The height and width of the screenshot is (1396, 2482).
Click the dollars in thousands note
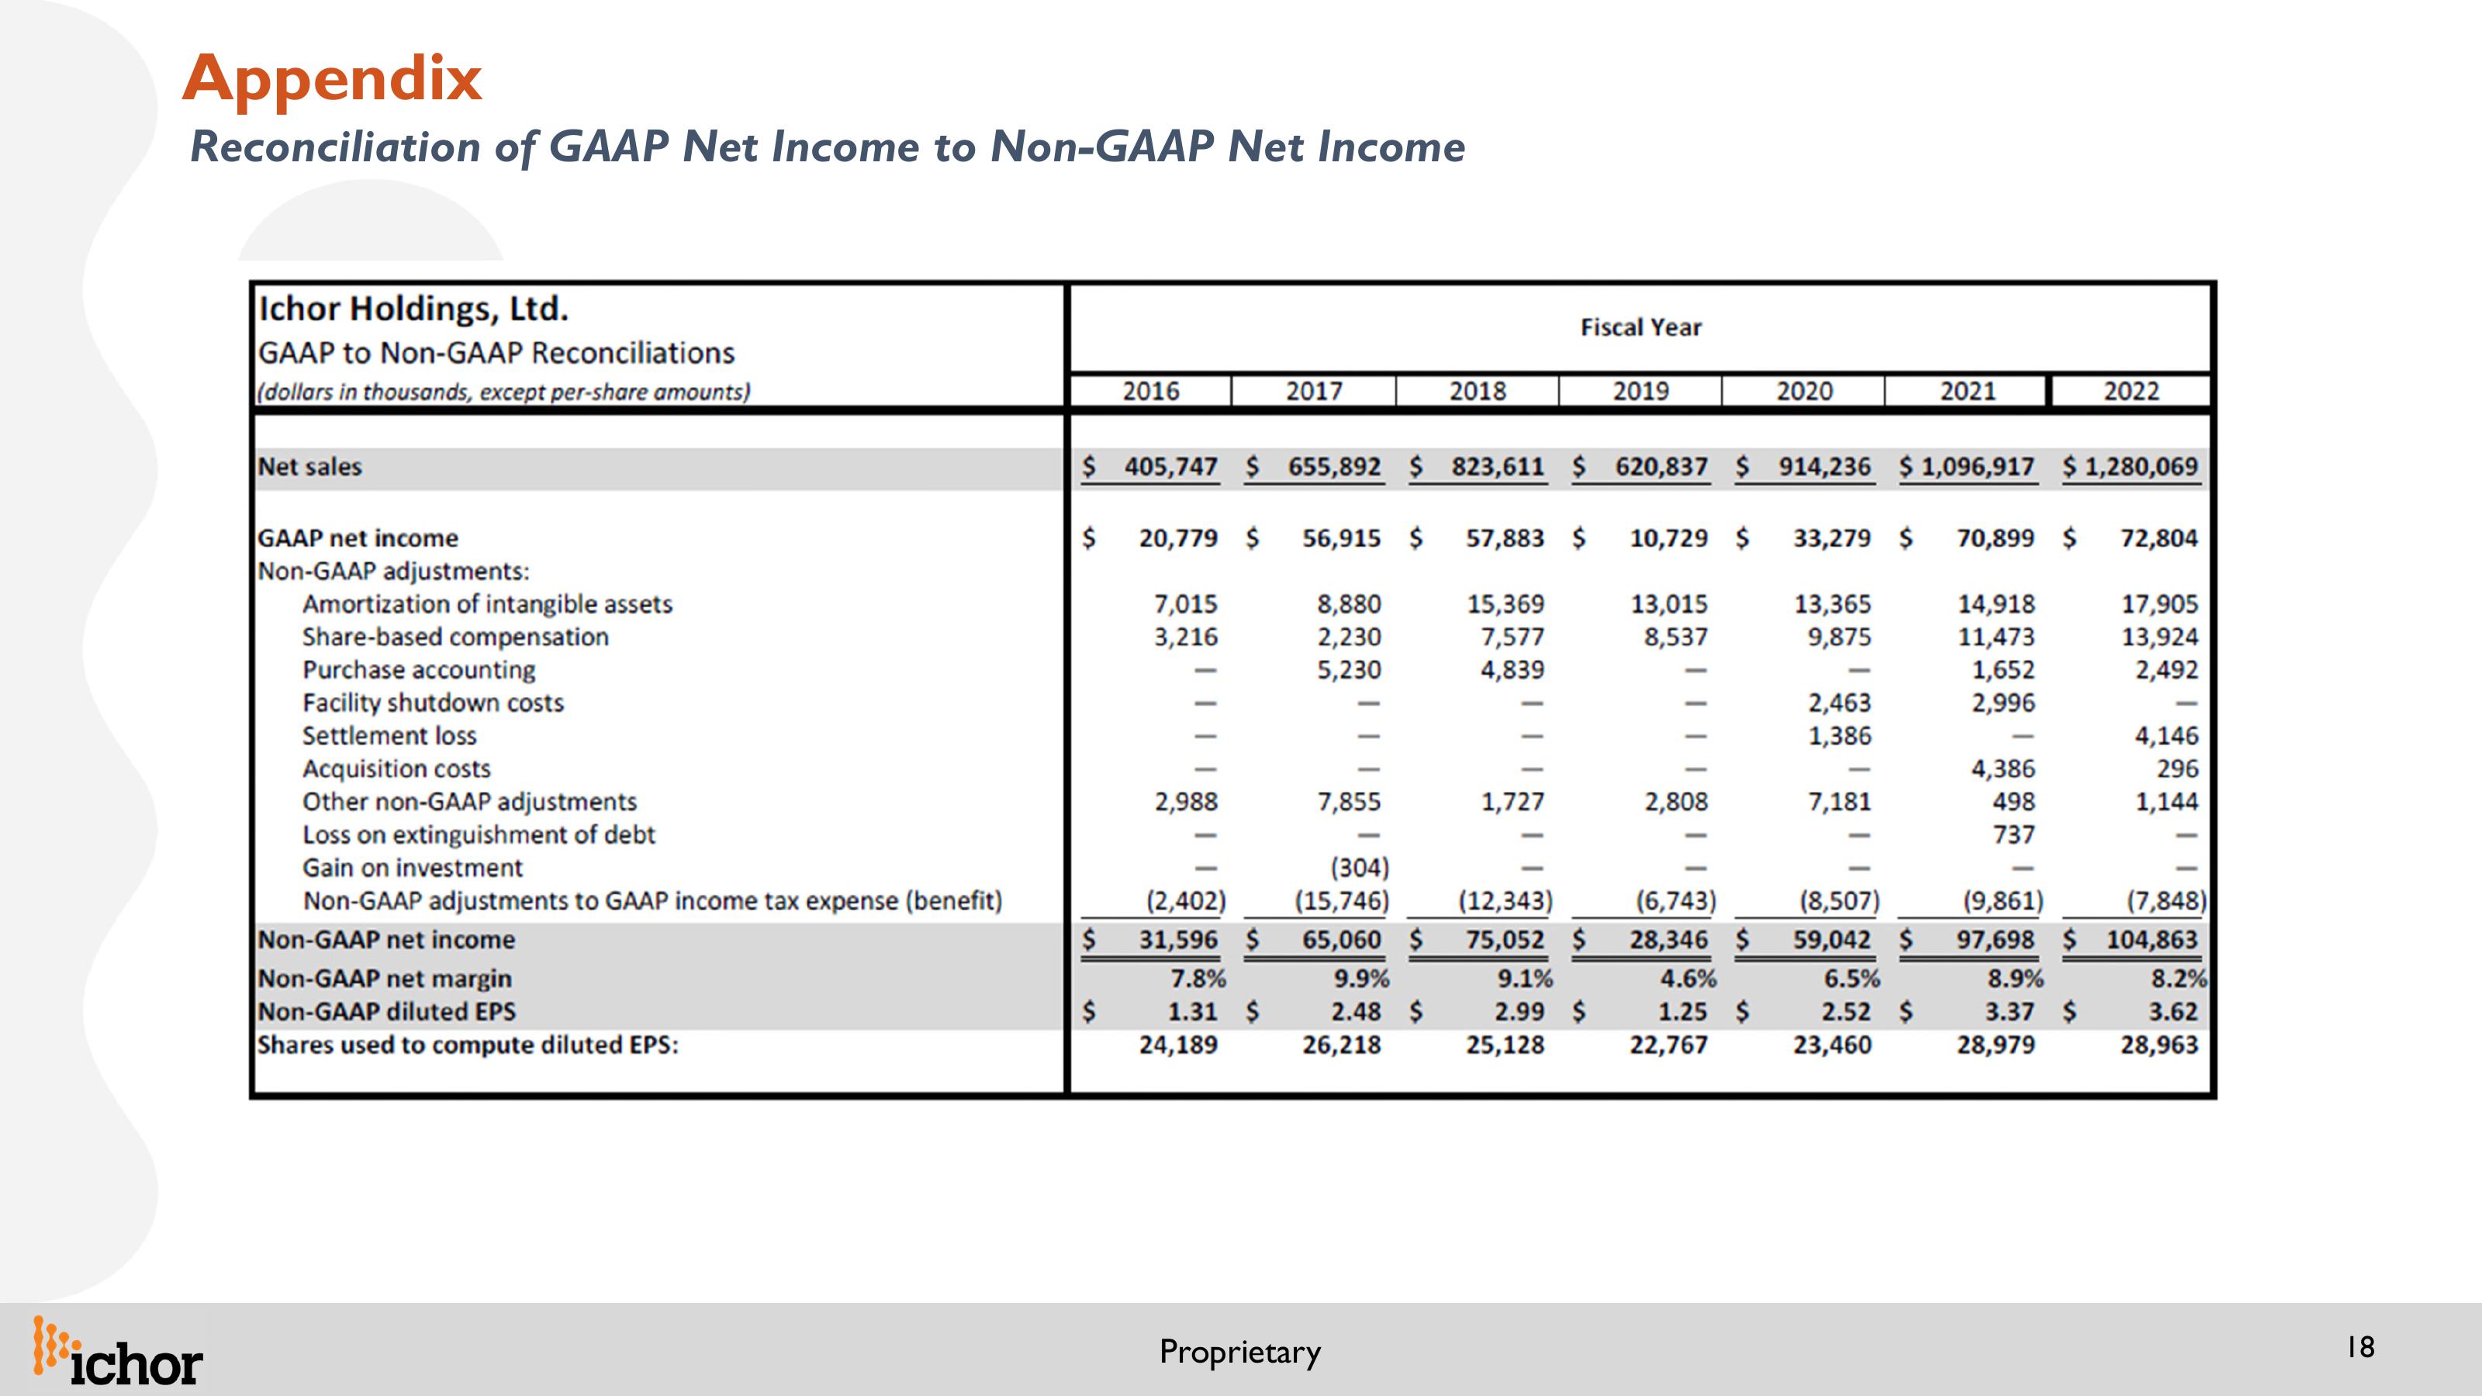[503, 392]
